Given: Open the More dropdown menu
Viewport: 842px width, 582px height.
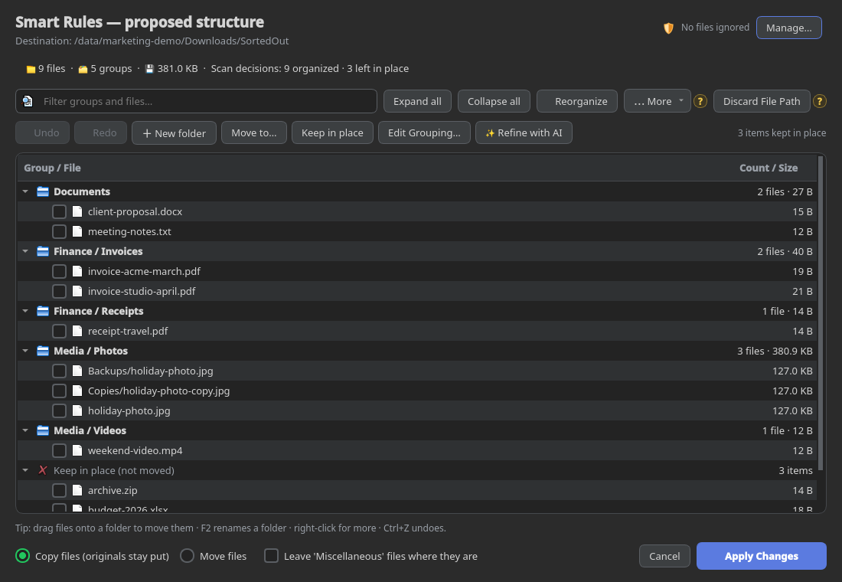Looking at the screenshot, I should [x=658, y=101].
